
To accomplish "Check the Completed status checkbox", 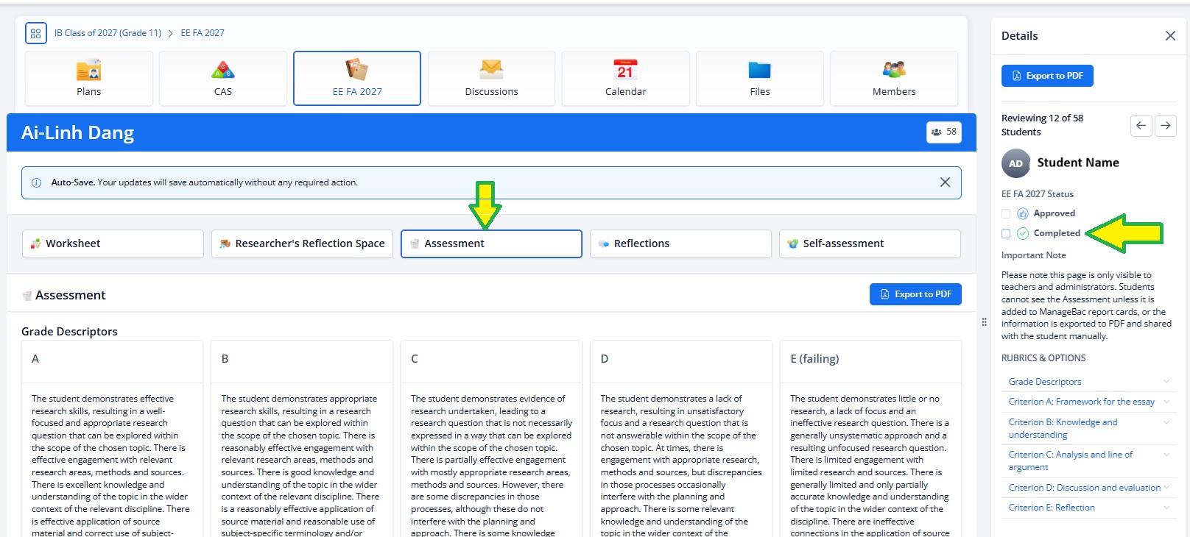I will click(x=1006, y=234).
